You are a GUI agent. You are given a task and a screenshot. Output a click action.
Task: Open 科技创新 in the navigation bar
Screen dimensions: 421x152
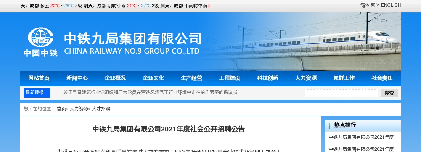(x=268, y=78)
